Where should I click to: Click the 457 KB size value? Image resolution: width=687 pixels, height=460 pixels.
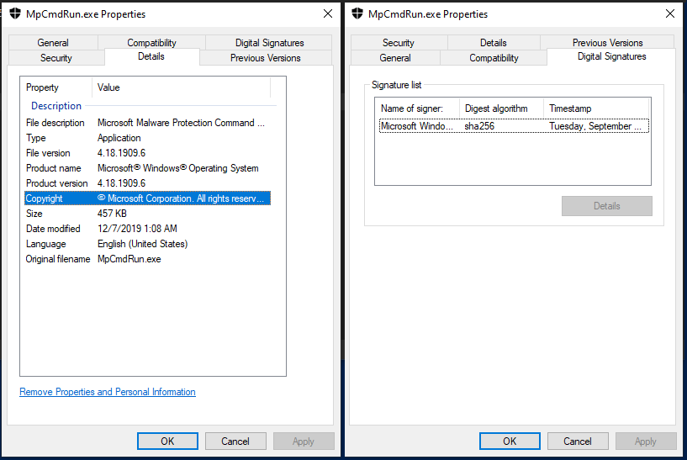[x=112, y=214]
